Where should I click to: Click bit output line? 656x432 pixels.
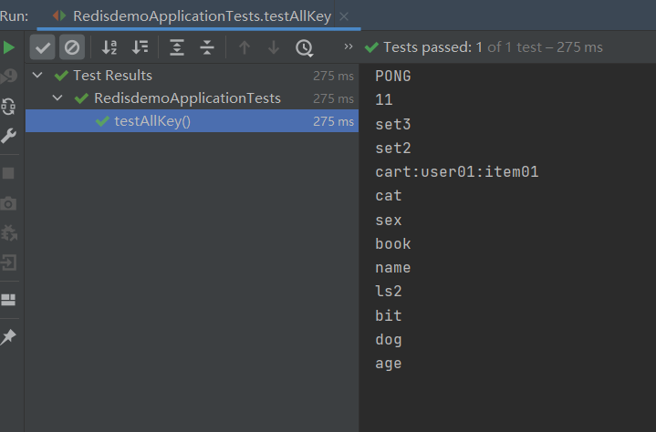[x=389, y=315]
